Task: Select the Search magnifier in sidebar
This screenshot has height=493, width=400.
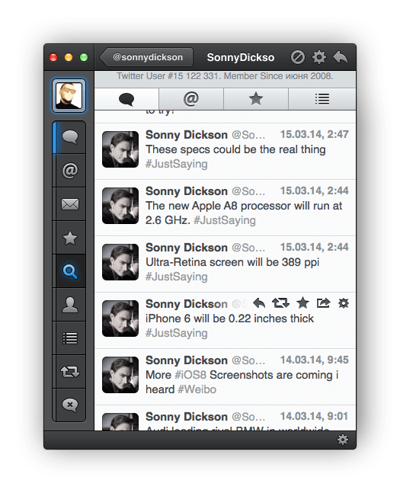Action: pos(70,271)
